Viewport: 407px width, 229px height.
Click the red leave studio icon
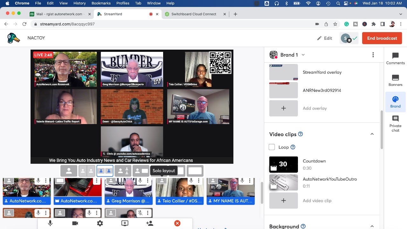coord(177,223)
